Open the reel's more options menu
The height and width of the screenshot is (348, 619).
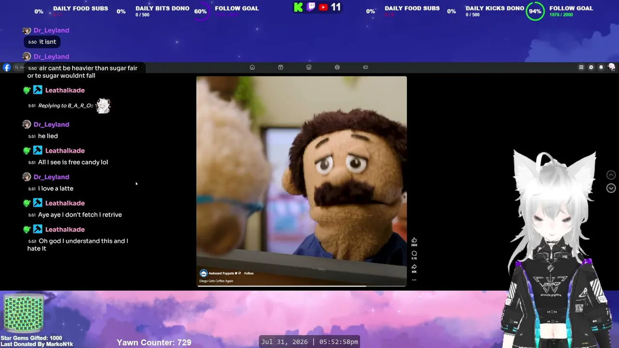click(x=414, y=279)
